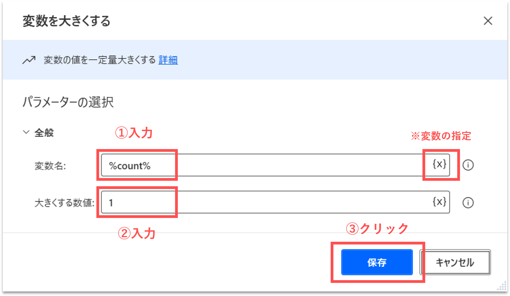Click the increase-variable trend arrow icon
Viewport: 510px width, 296px height.
[29, 60]
